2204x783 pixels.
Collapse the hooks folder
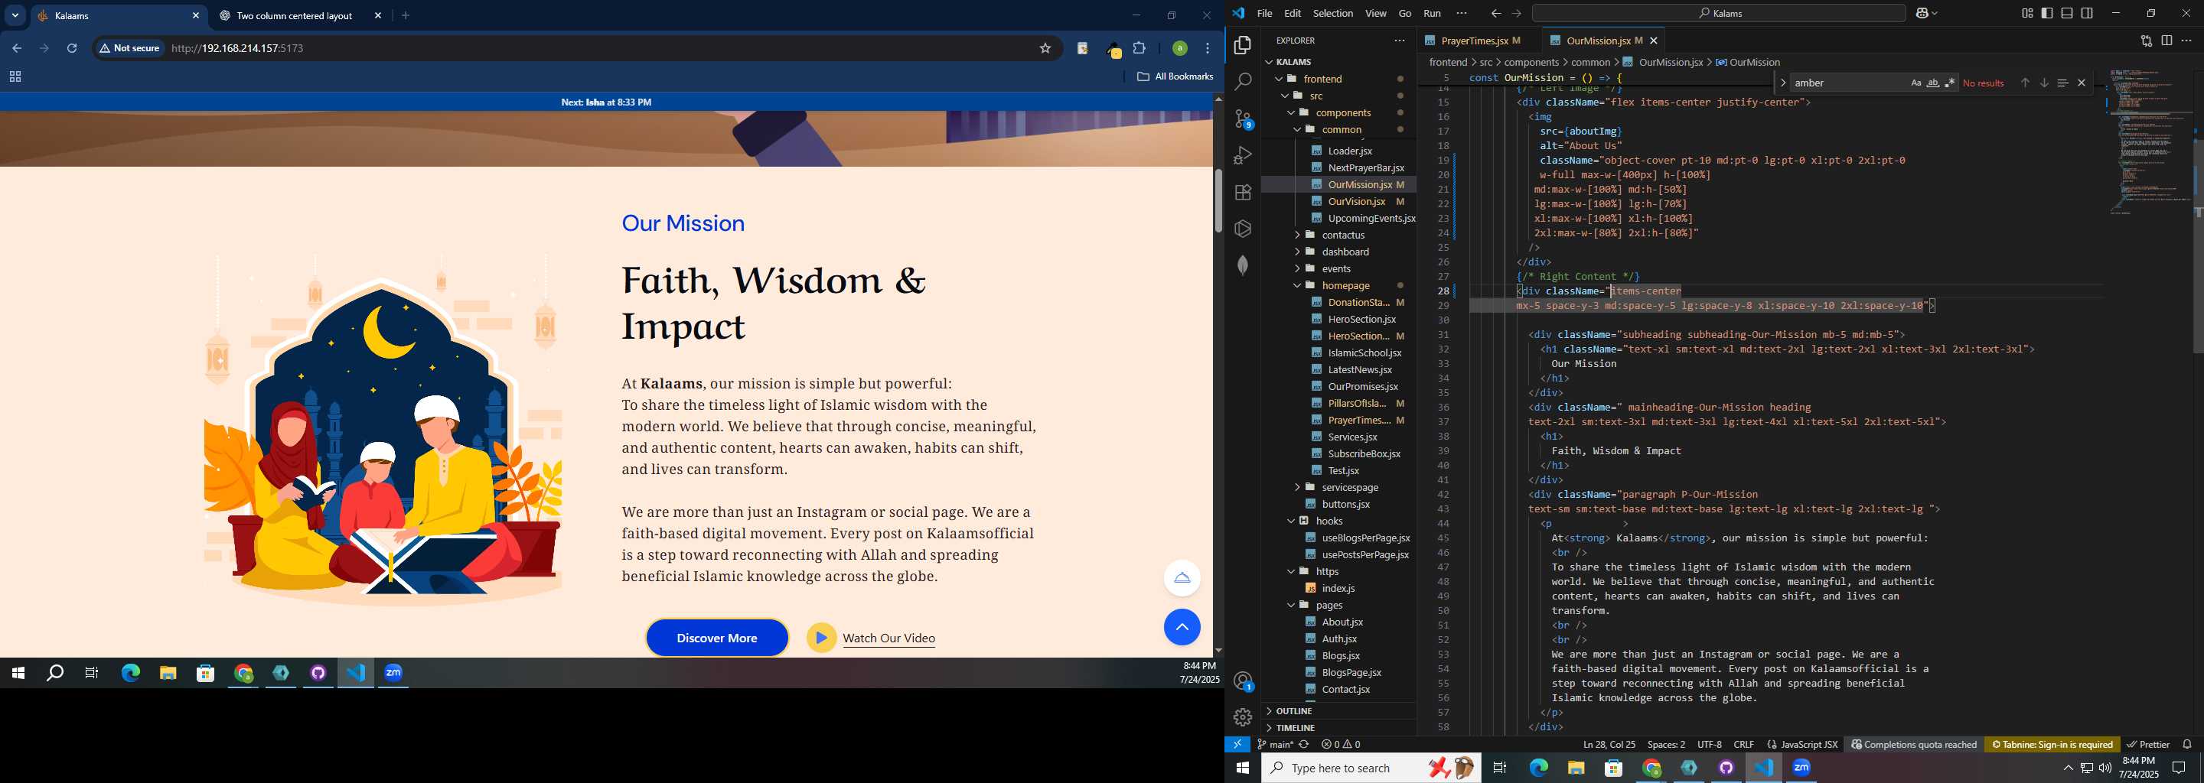click(x=1291, y=521)
